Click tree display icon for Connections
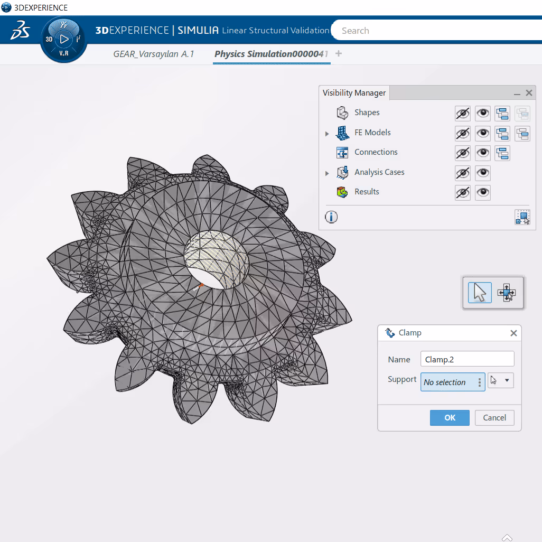This screenshot has width=542, height=542. point(502,153)
